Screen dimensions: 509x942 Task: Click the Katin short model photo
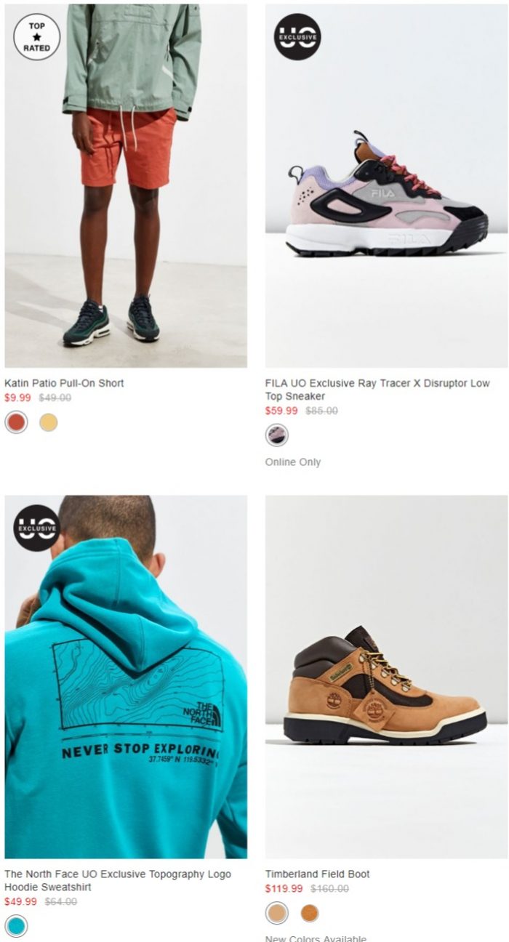pyautogui.click(x=126, y=185)
